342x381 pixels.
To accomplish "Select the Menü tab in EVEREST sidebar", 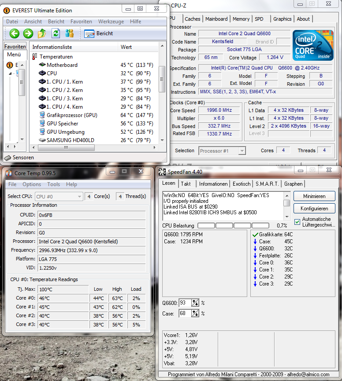I will point(14,55).
